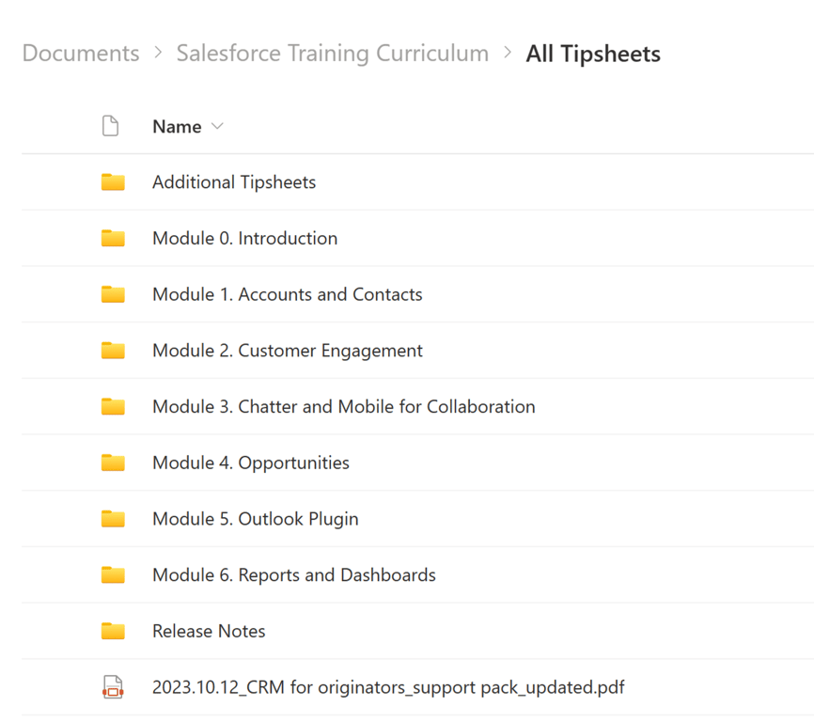The image size is (814, 722).
Task: Click the Release Notes folder icon
Action: [113, 631]
